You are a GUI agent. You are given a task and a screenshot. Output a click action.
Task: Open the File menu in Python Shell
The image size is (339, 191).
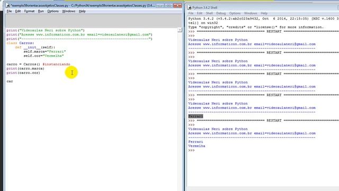[191, 13]
